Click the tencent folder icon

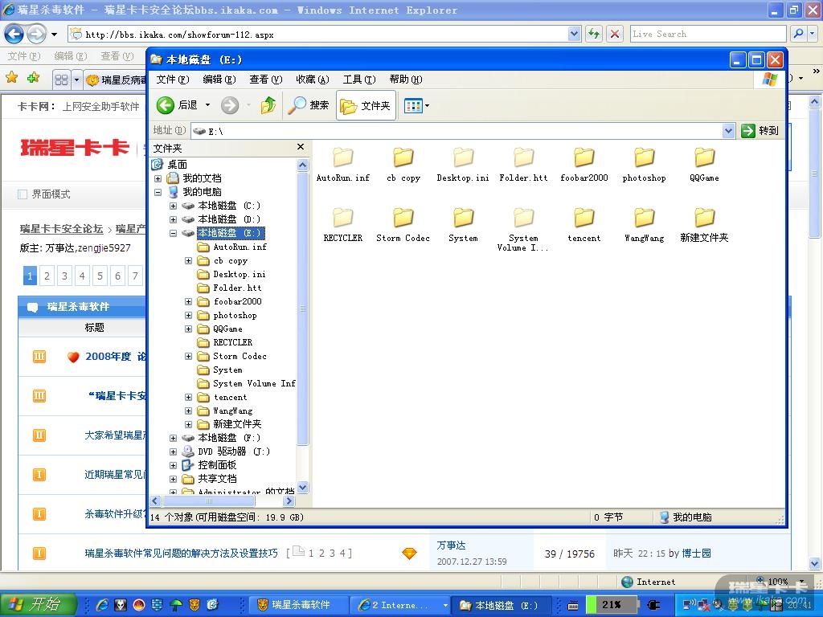(584, 219)
